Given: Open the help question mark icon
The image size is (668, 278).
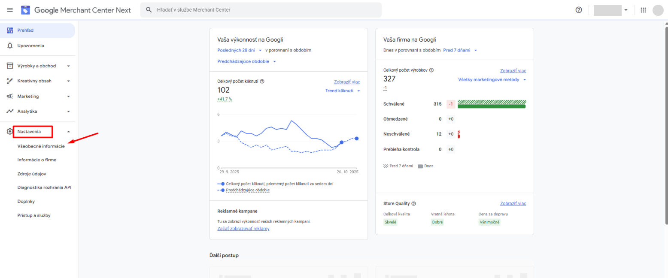Looking at the screenshot, I should [x=579, y=10].
